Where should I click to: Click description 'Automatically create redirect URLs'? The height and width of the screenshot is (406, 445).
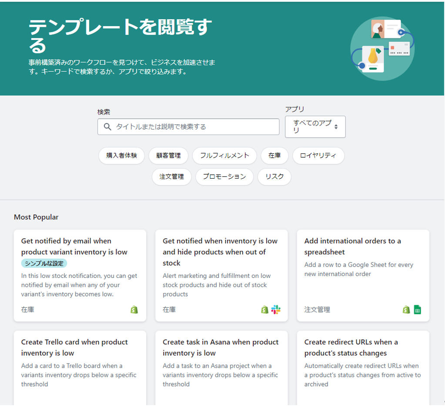(362, 375)
